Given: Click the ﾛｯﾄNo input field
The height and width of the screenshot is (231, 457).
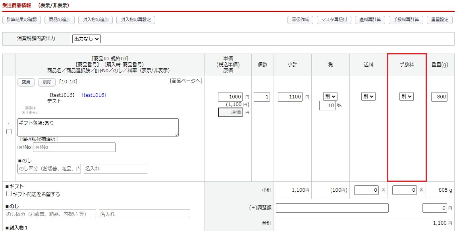Looking at the screenshot, I should (x=74, y=147).
